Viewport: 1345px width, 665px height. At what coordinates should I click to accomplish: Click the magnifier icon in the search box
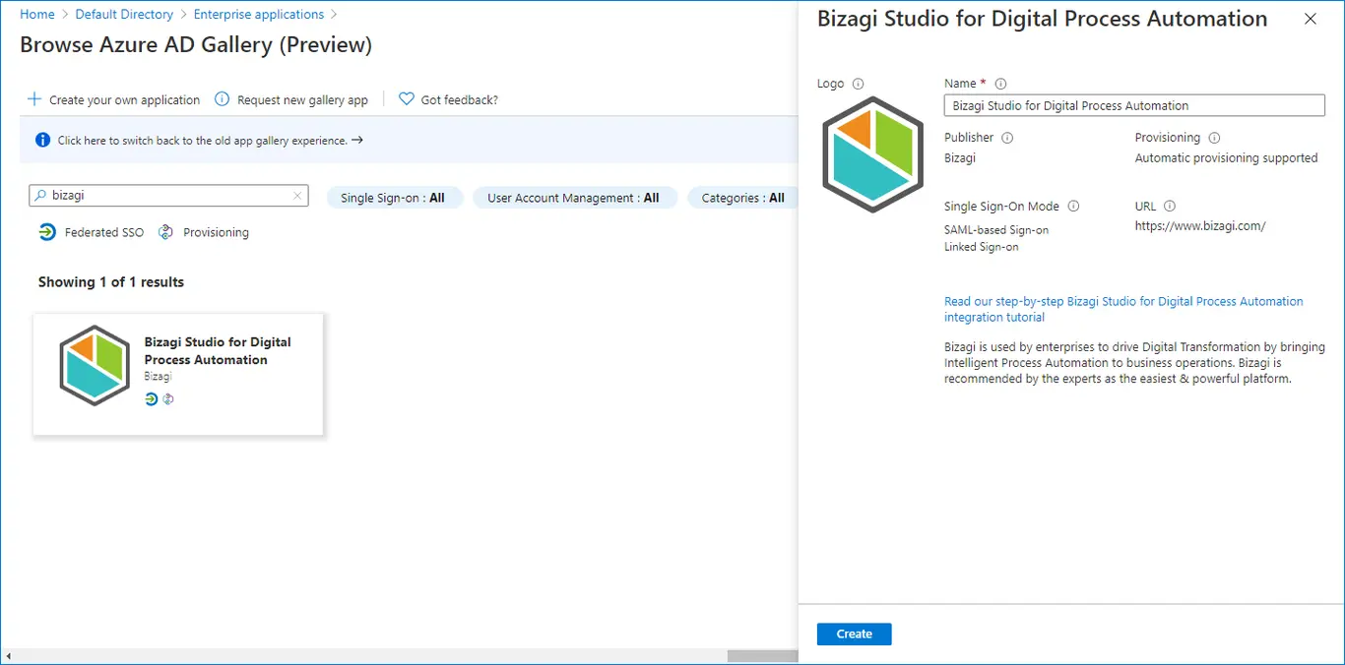tap(40, 196)
